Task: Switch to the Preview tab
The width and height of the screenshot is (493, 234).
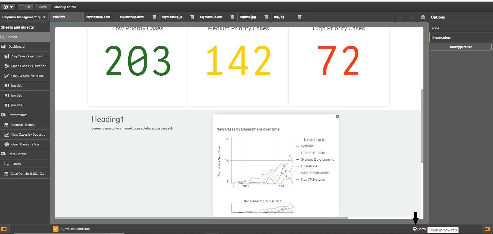Action: [x=67, y=17]
